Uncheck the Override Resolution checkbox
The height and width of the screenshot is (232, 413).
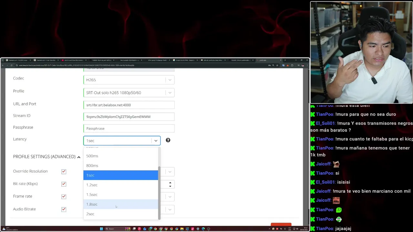pyautogui.click(x=64, y=171)
